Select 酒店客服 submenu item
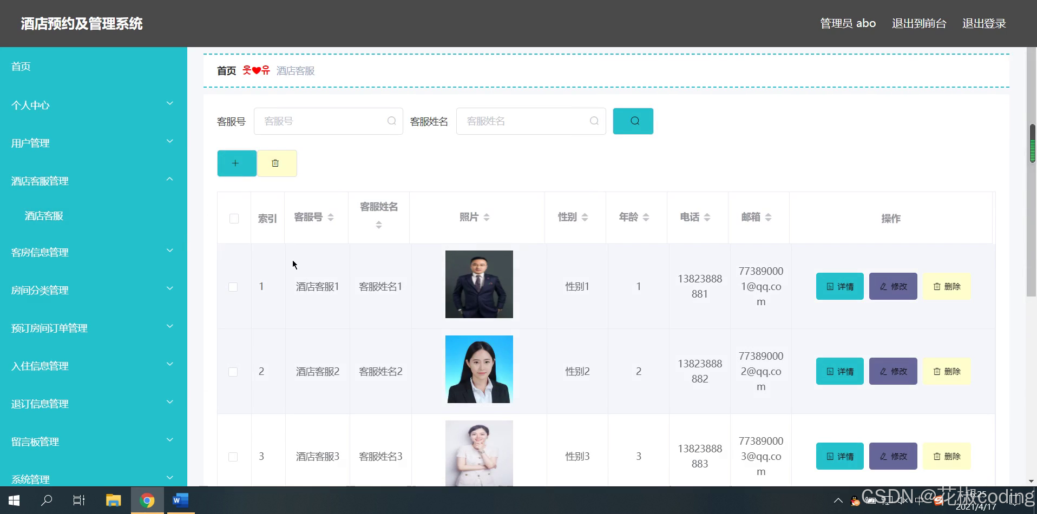 (44, 215)
